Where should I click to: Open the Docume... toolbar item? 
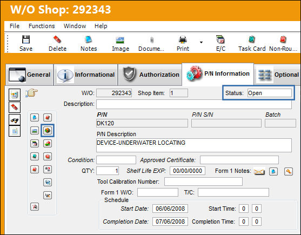click(151, 43)
